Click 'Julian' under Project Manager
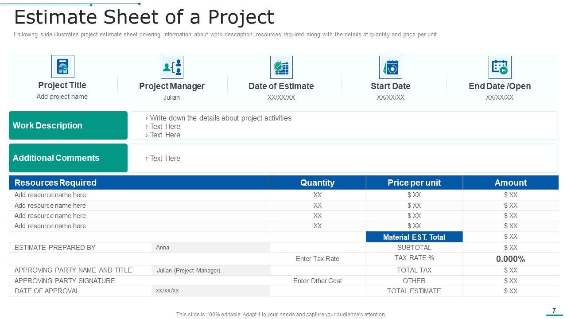This screenshot has width=567, height=319. 171,97
